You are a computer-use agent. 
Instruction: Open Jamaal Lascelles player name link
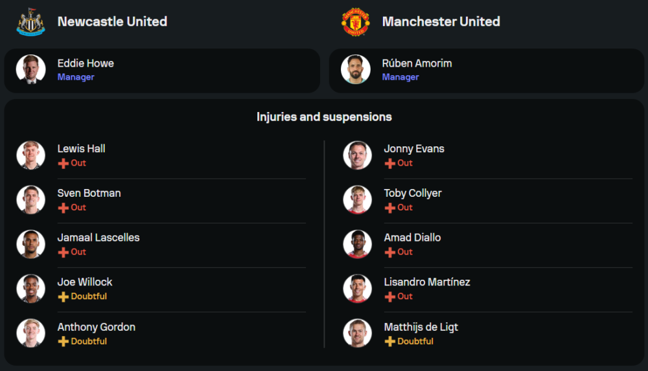98,238
